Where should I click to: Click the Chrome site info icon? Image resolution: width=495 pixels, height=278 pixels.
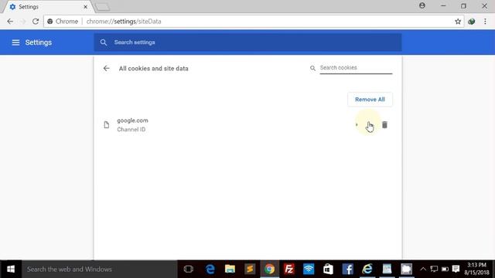[x=49, y=22]
